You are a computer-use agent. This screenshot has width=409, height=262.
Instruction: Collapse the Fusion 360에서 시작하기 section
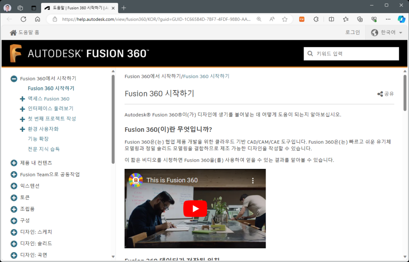[14, 79]
